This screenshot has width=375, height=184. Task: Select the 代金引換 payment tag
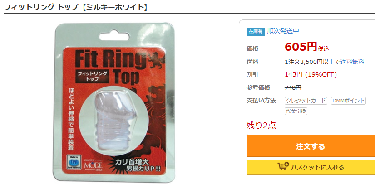(296, 111)
